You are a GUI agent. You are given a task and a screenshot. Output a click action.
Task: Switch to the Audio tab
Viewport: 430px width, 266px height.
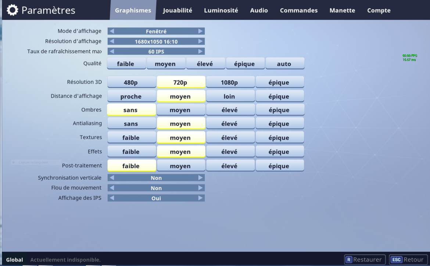point(259,10)
